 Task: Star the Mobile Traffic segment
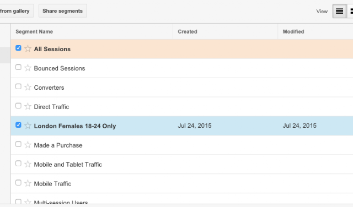28,183
